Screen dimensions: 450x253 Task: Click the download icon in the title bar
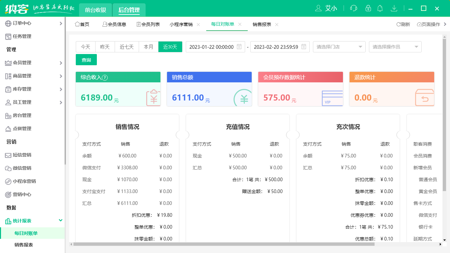394,8
